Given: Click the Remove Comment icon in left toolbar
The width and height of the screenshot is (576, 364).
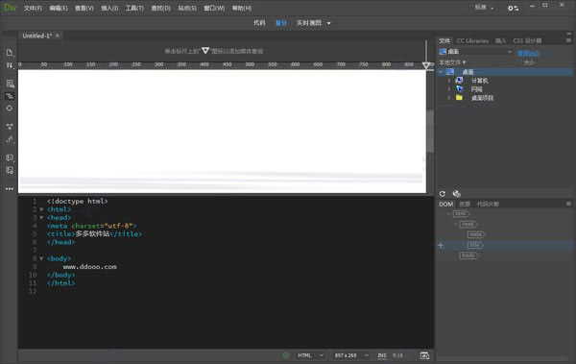Looking at the screenshot, I should coord(10,170).
